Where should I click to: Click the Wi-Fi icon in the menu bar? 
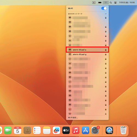106,3
